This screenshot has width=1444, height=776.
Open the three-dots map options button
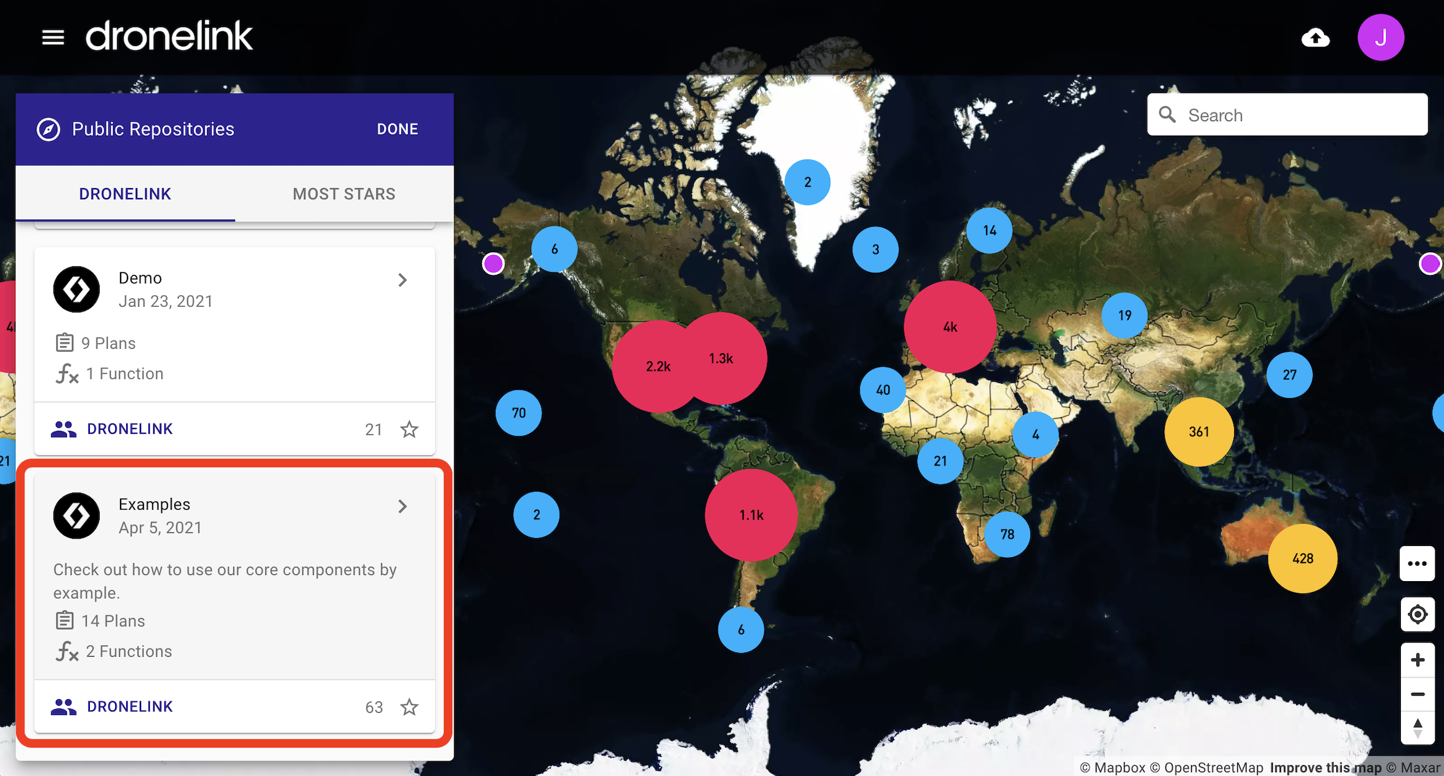coord(1417,563)
